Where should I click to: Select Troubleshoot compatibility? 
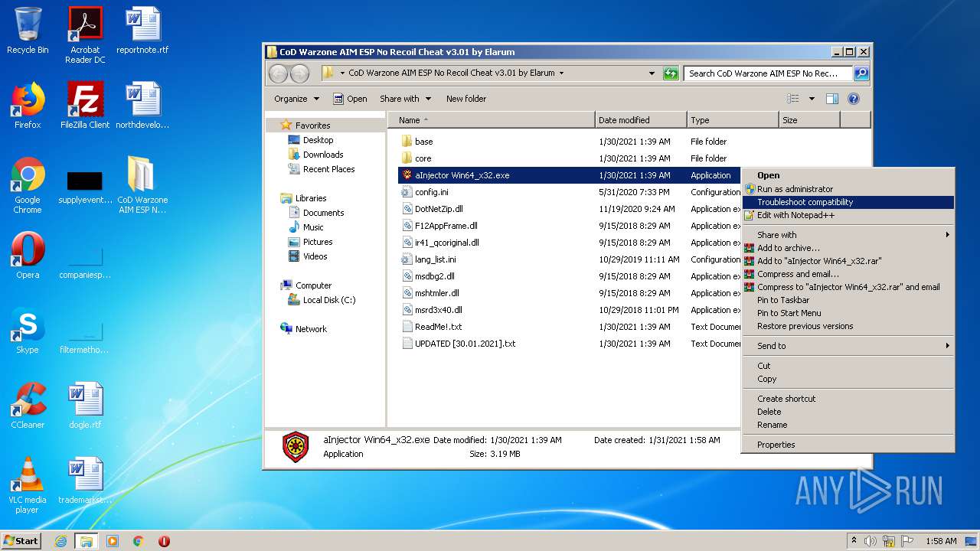coord(848,202)
